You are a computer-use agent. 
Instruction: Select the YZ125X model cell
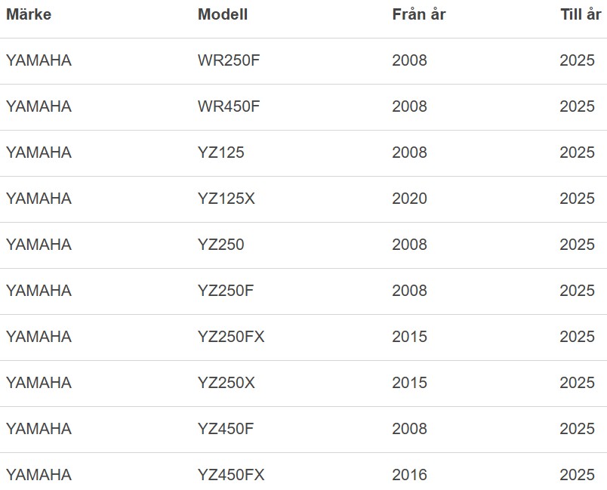coord(226,199)
